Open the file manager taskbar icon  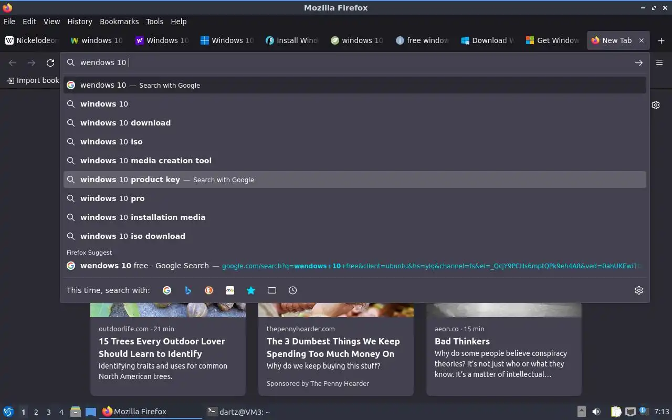(x=75, y=412)
